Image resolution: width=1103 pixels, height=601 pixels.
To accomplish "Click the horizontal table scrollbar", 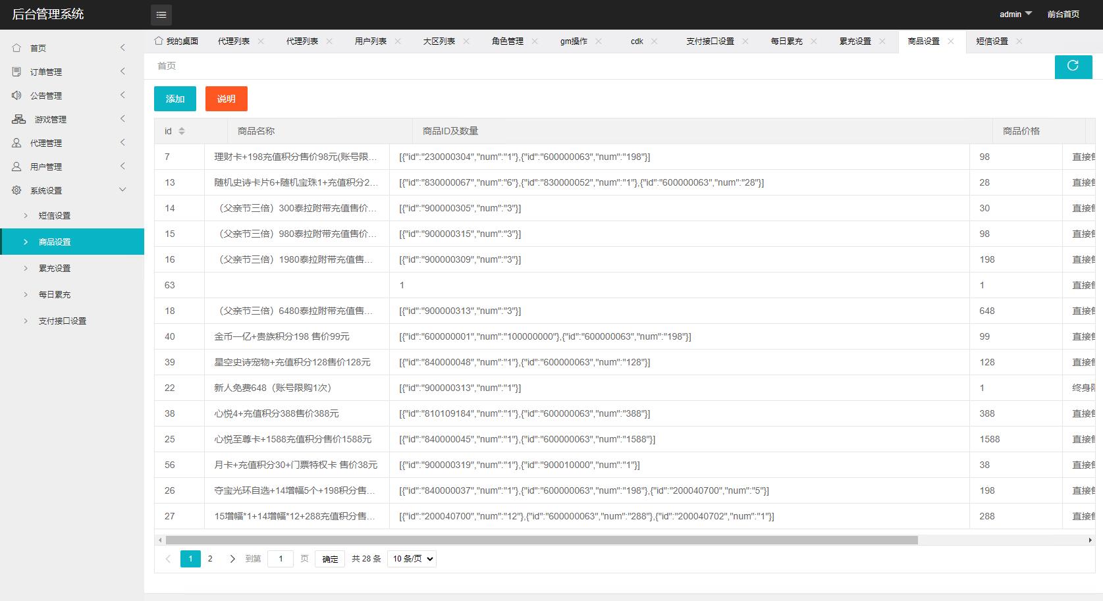I will 541,540.
